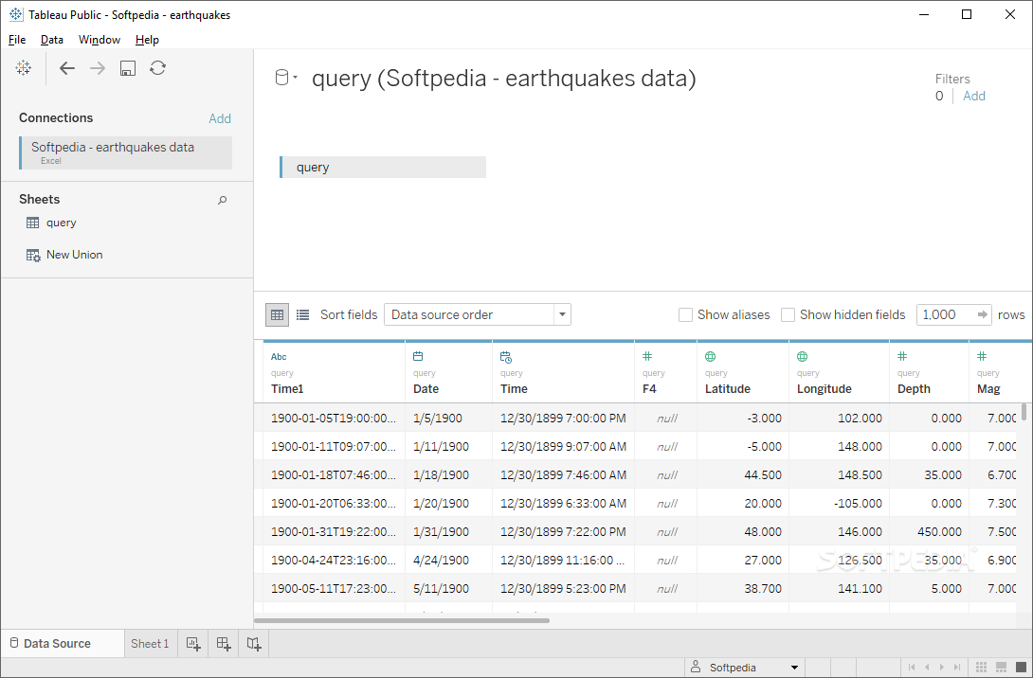Viewport: 1033px width, 678px height.
Task: Open the data source cylinder icon dropdown
Action: coord(286,78)
